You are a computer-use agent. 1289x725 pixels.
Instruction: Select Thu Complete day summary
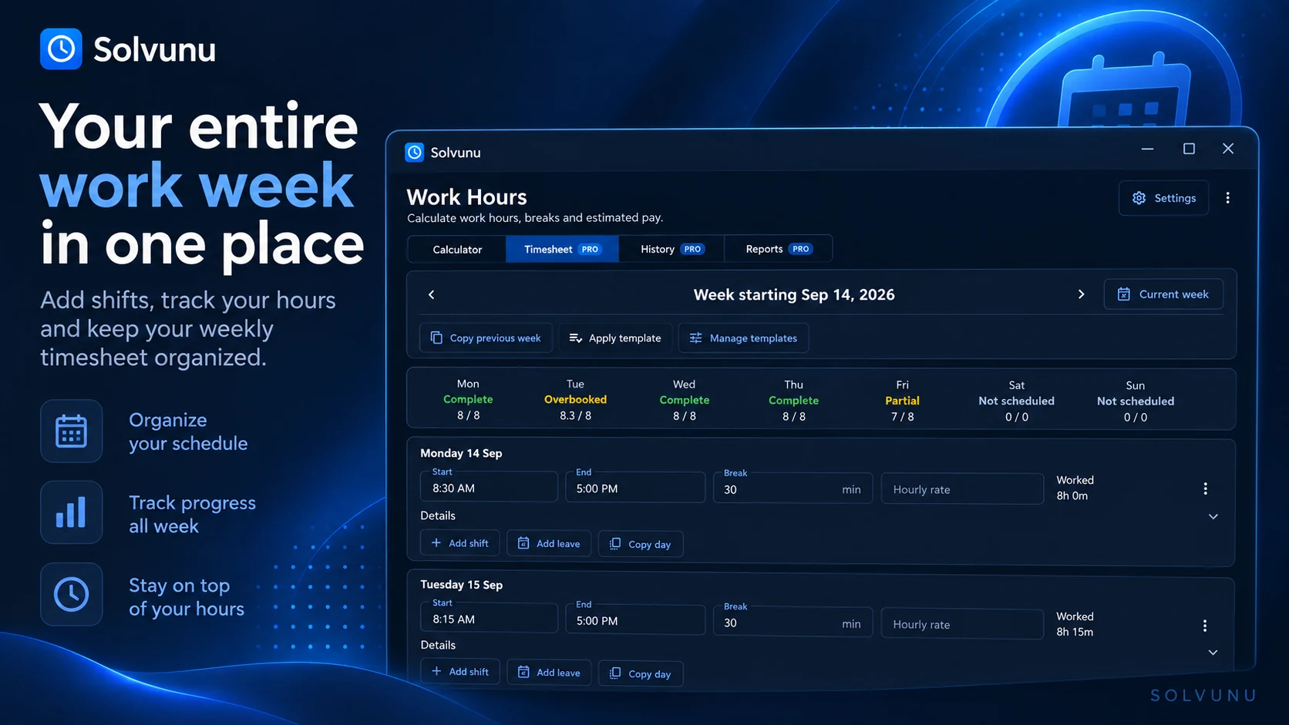click(793, 399)
